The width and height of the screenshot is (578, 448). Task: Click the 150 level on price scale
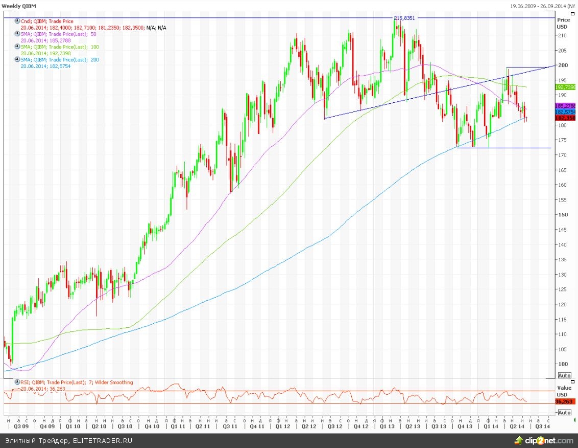(563, 215)
